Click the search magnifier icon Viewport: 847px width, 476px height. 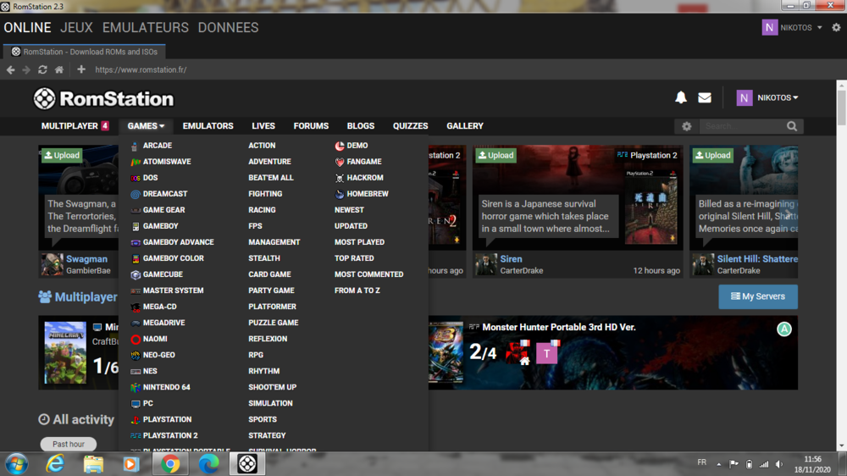(792, 126)
